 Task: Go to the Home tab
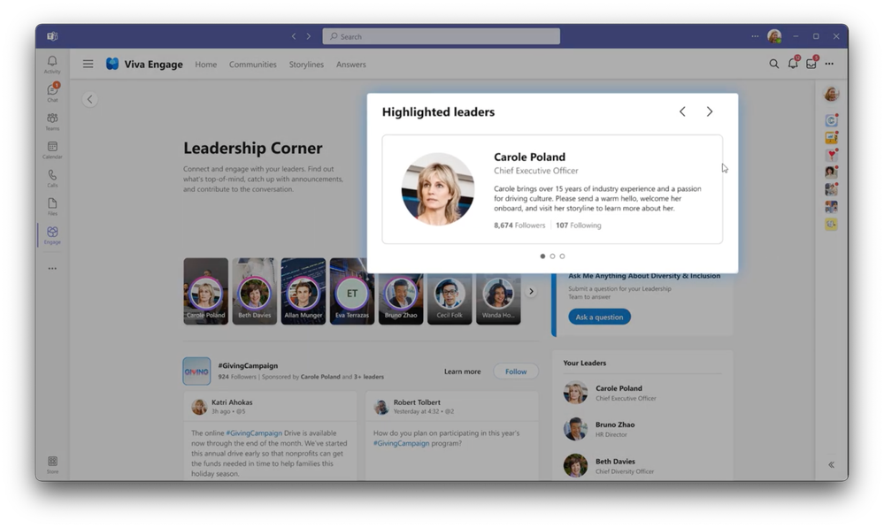coord(206,65)
